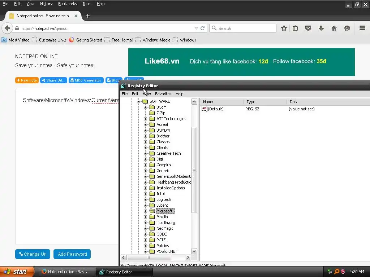Click the Like68.vn advertisement banner
The height and width of the screenshot is (277, 370).
(241, 62)
